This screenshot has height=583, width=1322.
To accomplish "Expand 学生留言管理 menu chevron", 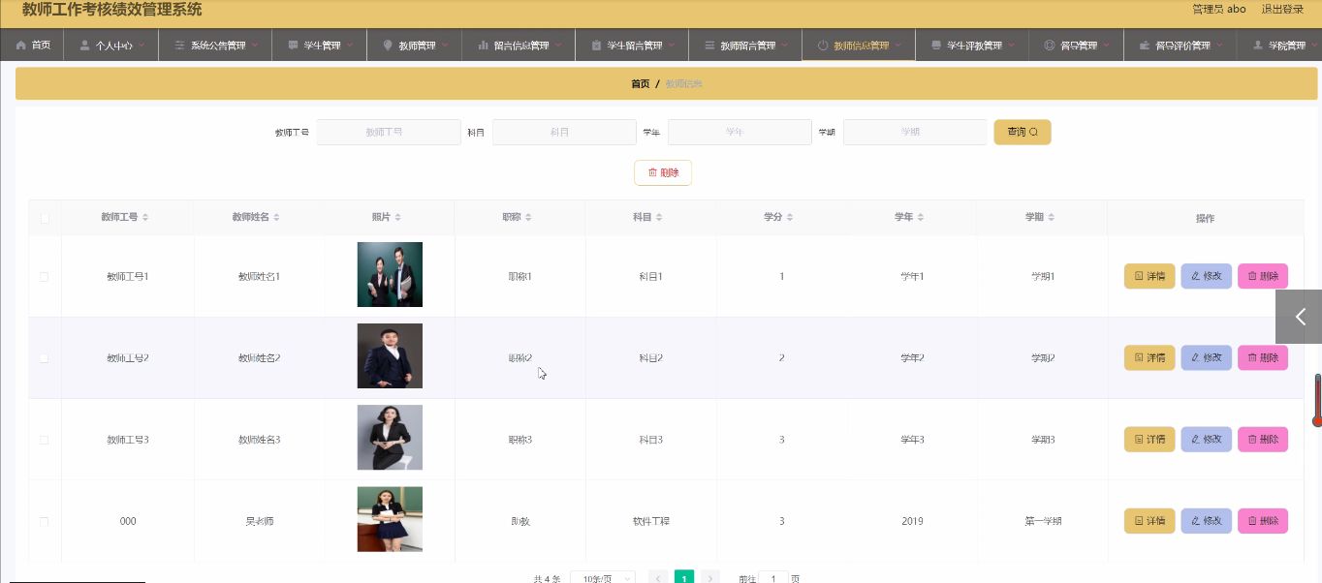I will pyautogui.click(x=672, y=45).
